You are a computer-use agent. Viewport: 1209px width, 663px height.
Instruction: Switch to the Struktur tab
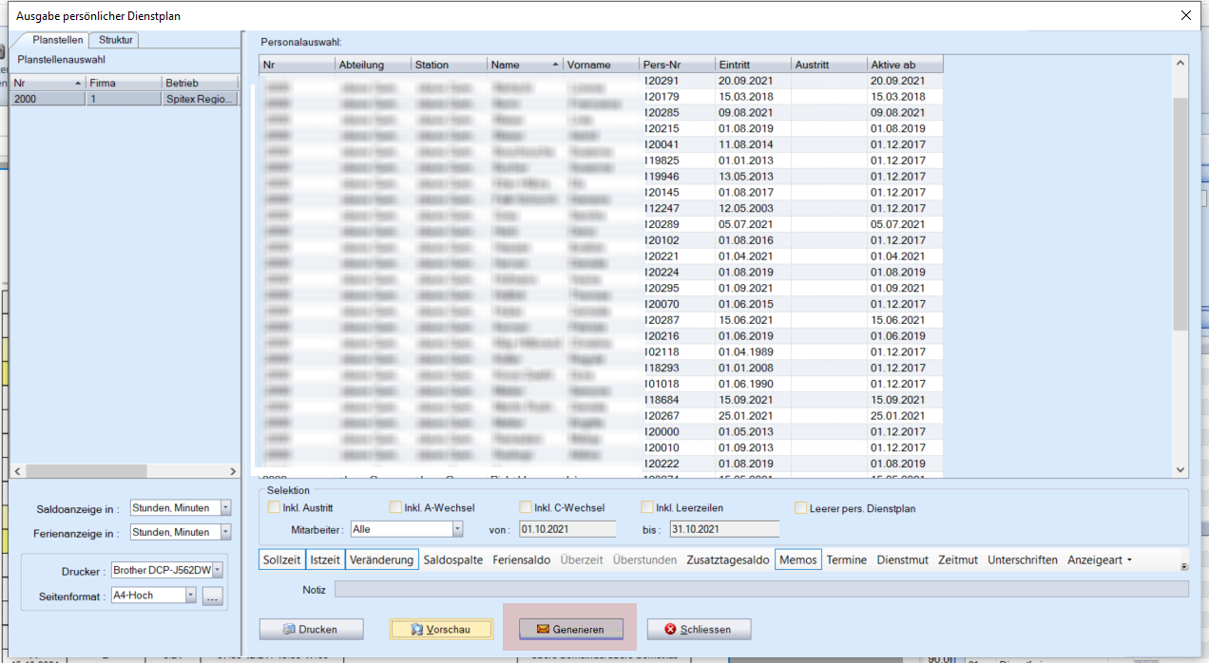pyautogui.click(x=116, y=40)
